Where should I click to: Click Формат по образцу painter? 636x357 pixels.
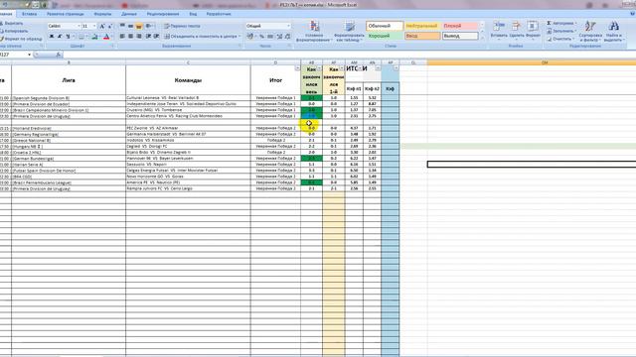[21, 39]
